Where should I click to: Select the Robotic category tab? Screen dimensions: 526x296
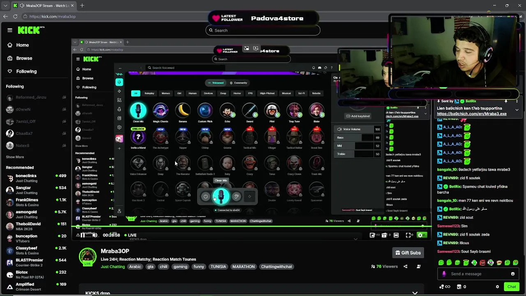pyautogui.click(x=316, y=93)
